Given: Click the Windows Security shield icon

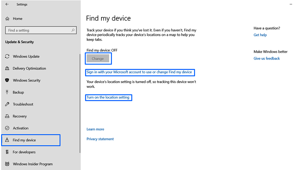Looking at the screenshot, I should tap(7, 80).
